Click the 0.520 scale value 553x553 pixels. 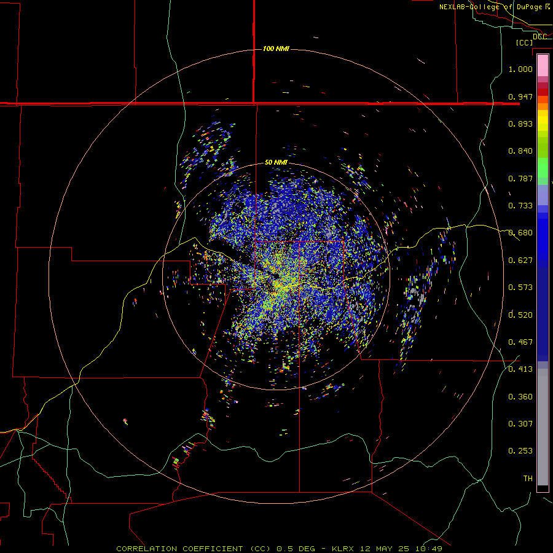point(520,315)
